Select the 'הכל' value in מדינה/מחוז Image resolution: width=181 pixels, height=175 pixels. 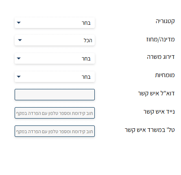(88, 40)
